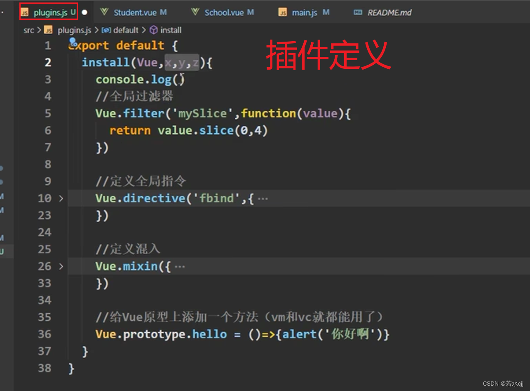The width and height of the screenshot is (530, 391).
Task: Click 'default' keyword on line 1
Action: [140, 45]
